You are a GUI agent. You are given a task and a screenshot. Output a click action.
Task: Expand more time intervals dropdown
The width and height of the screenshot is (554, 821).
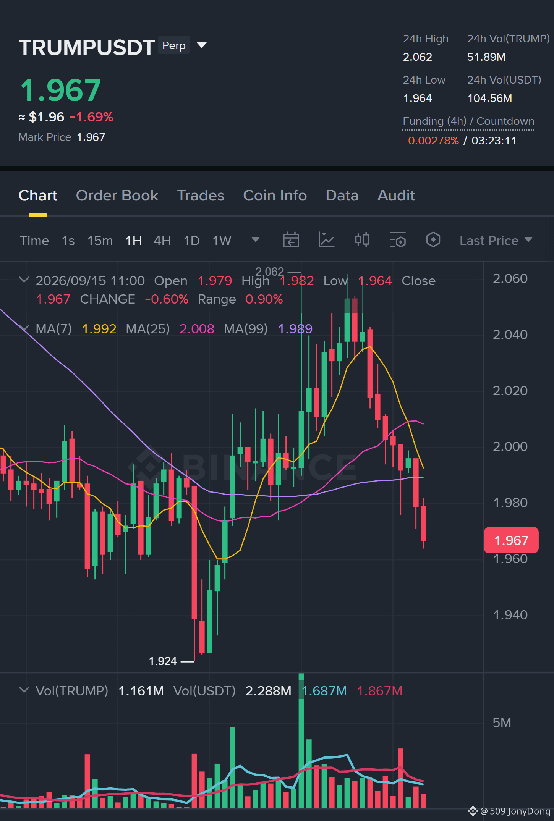click(256, 240)
